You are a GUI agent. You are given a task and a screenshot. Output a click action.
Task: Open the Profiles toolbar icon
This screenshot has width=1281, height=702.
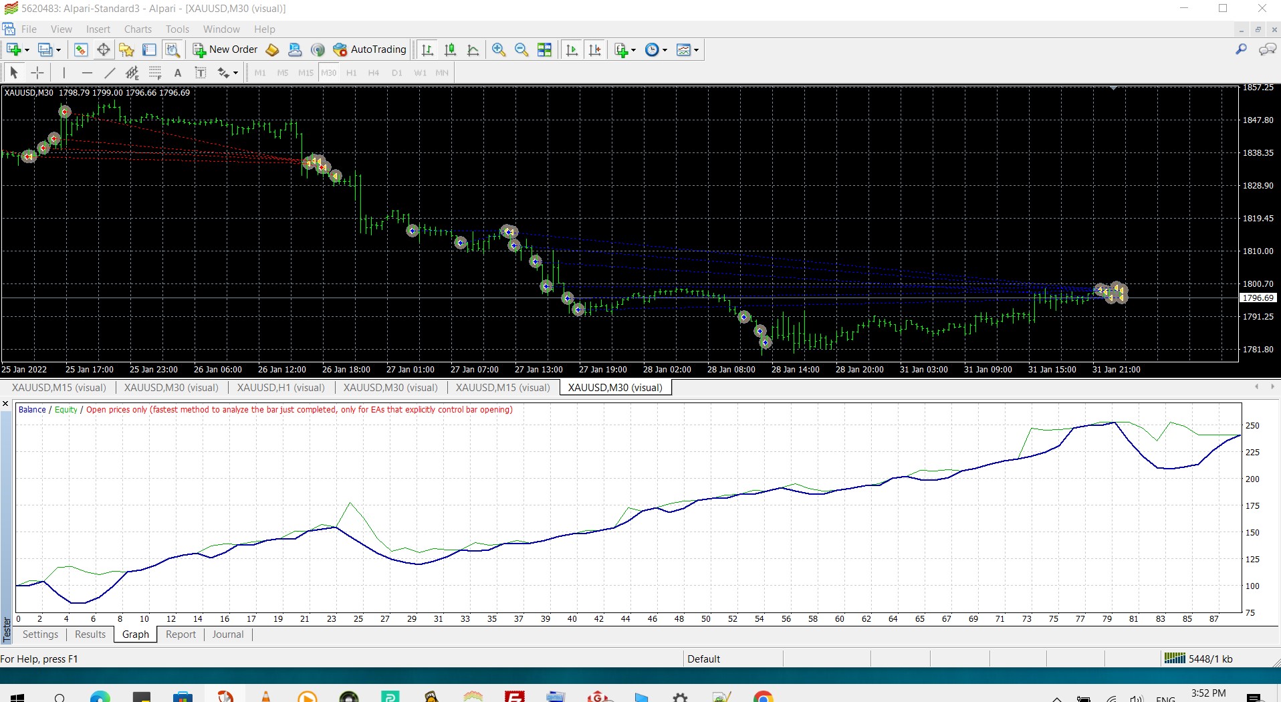pos(45,49)
